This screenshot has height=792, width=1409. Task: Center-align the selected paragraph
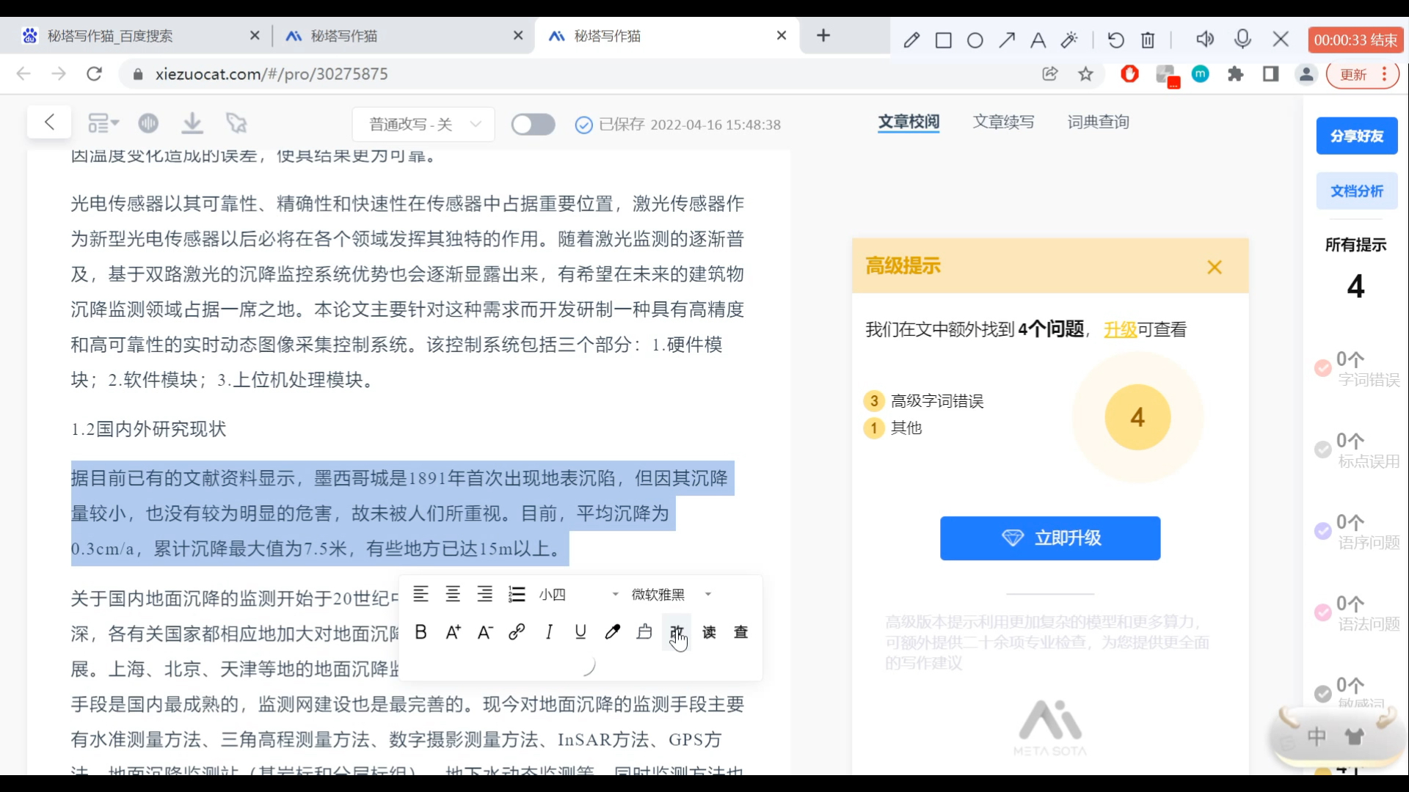tap(453, 594)
